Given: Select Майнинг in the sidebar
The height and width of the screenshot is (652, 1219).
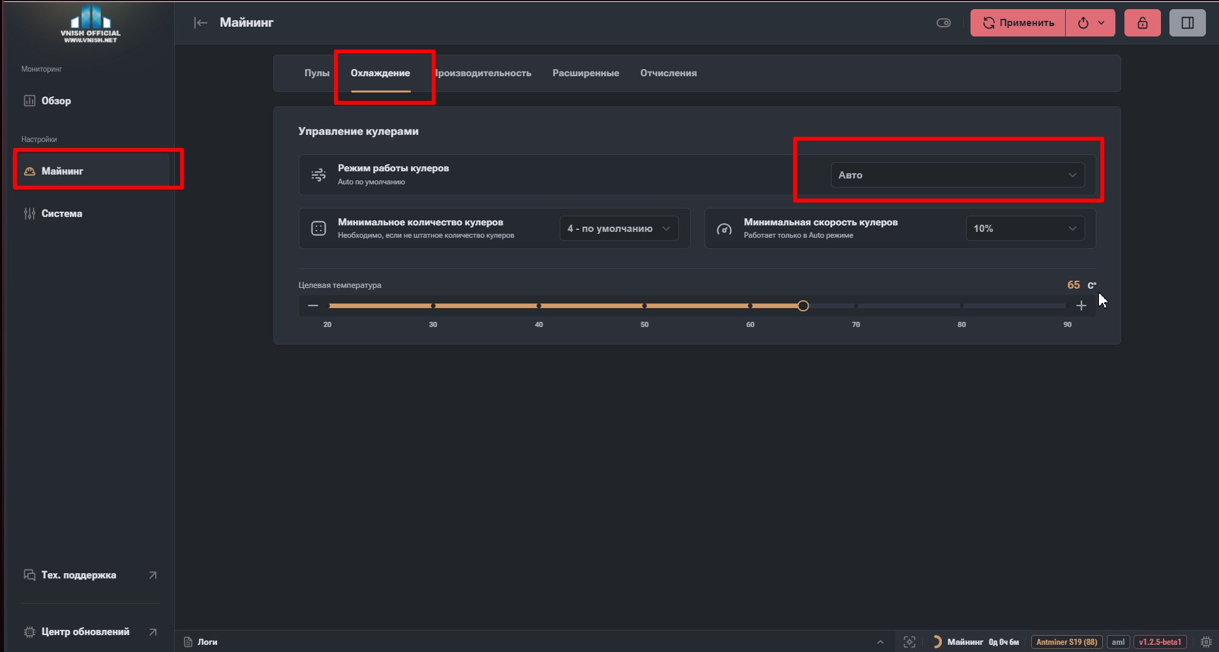Looking at the screenshot, I should coord(91,171).
